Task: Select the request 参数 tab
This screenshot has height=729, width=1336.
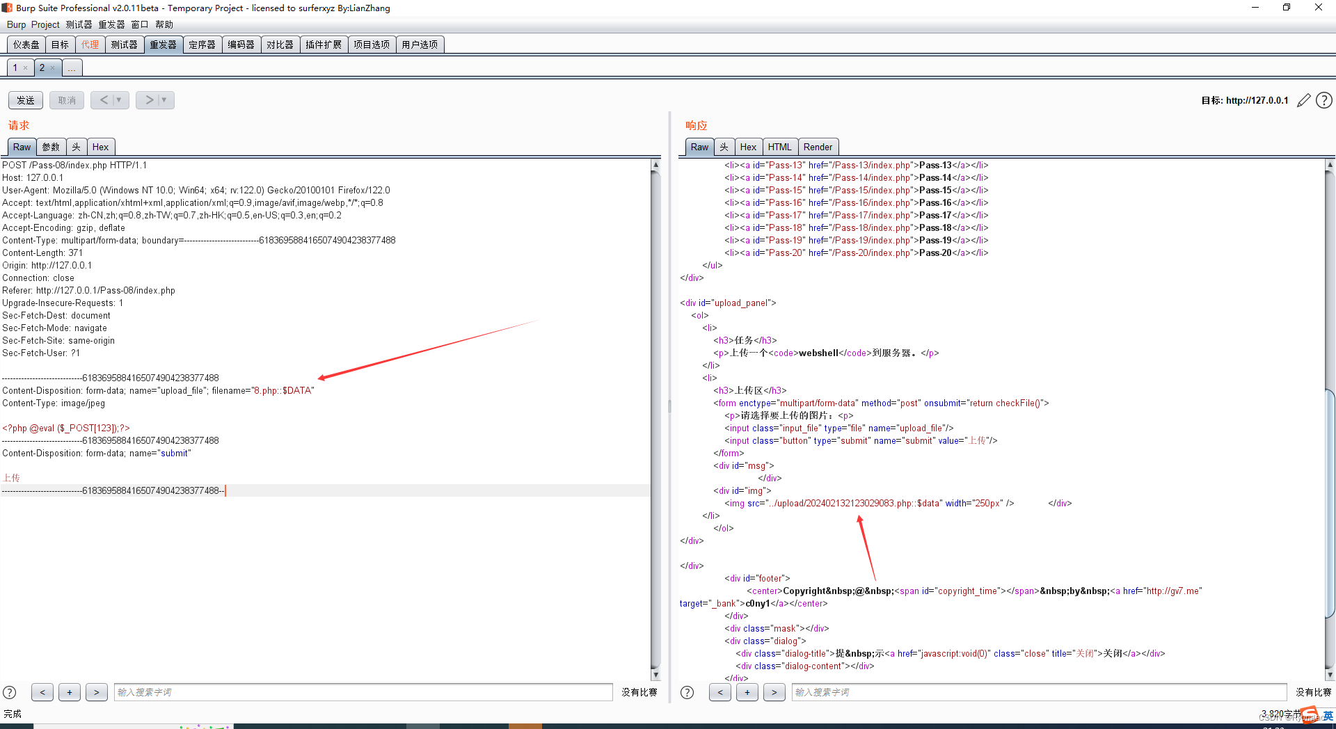Action: pyautogui.click(x=51, y=147)
